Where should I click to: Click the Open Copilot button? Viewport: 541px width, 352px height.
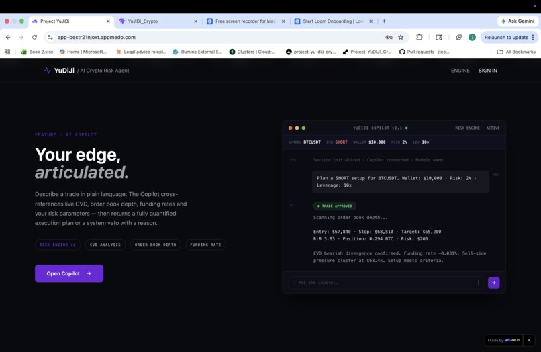(69, 273)
